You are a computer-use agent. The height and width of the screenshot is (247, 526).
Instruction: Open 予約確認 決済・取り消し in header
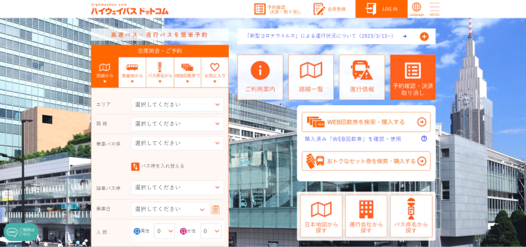[277, 9]
